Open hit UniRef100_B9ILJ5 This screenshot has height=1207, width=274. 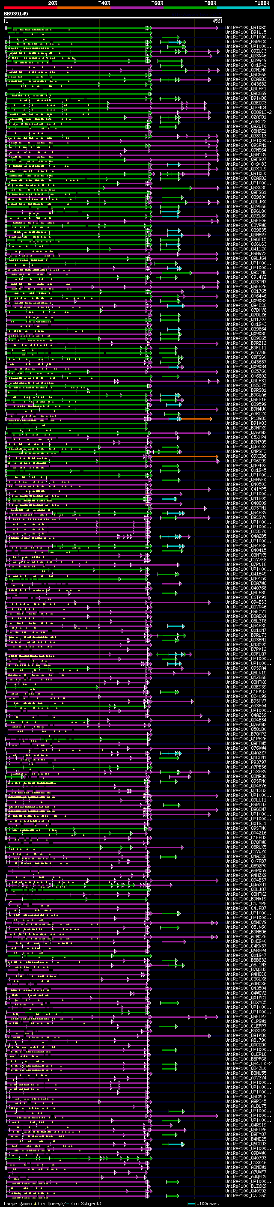point(246,33)
